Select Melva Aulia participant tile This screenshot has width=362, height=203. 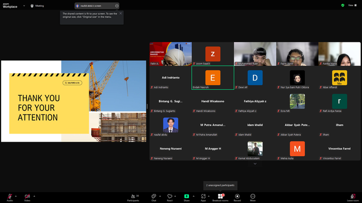coord(297,149)
